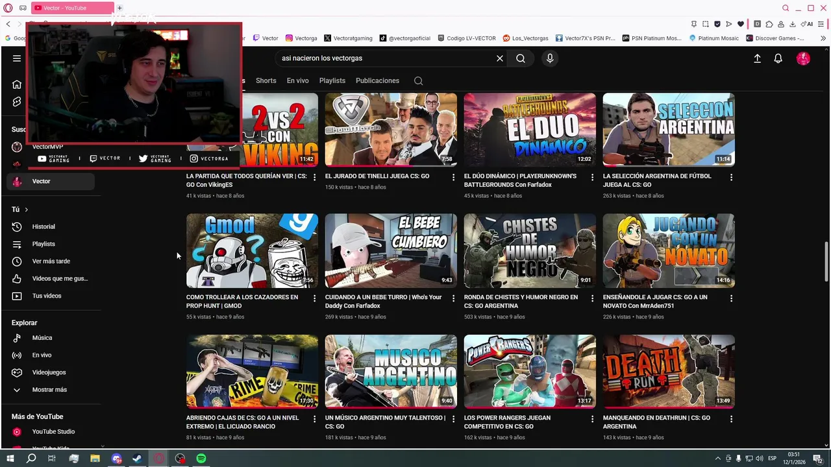The image size is (831, 467).
Task: Open Opera ad blocker shield
Action: (x=717, y=24)
